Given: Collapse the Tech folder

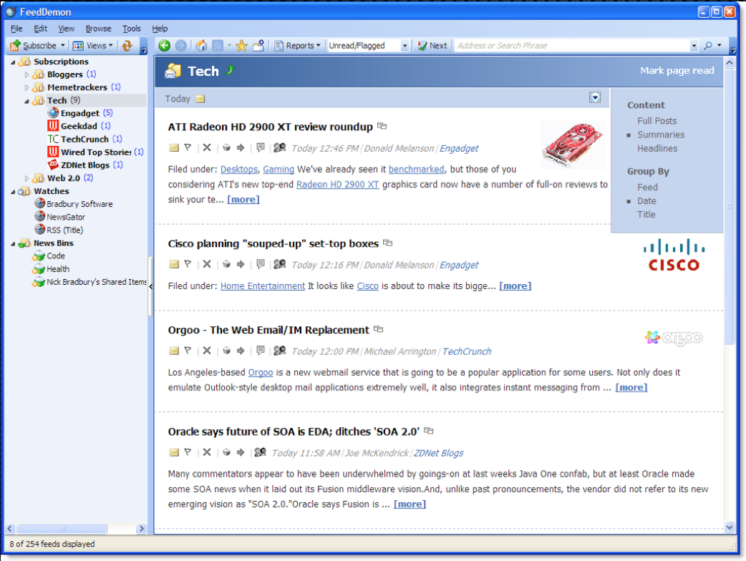Looking at the screenshot, I should [26, 101].
